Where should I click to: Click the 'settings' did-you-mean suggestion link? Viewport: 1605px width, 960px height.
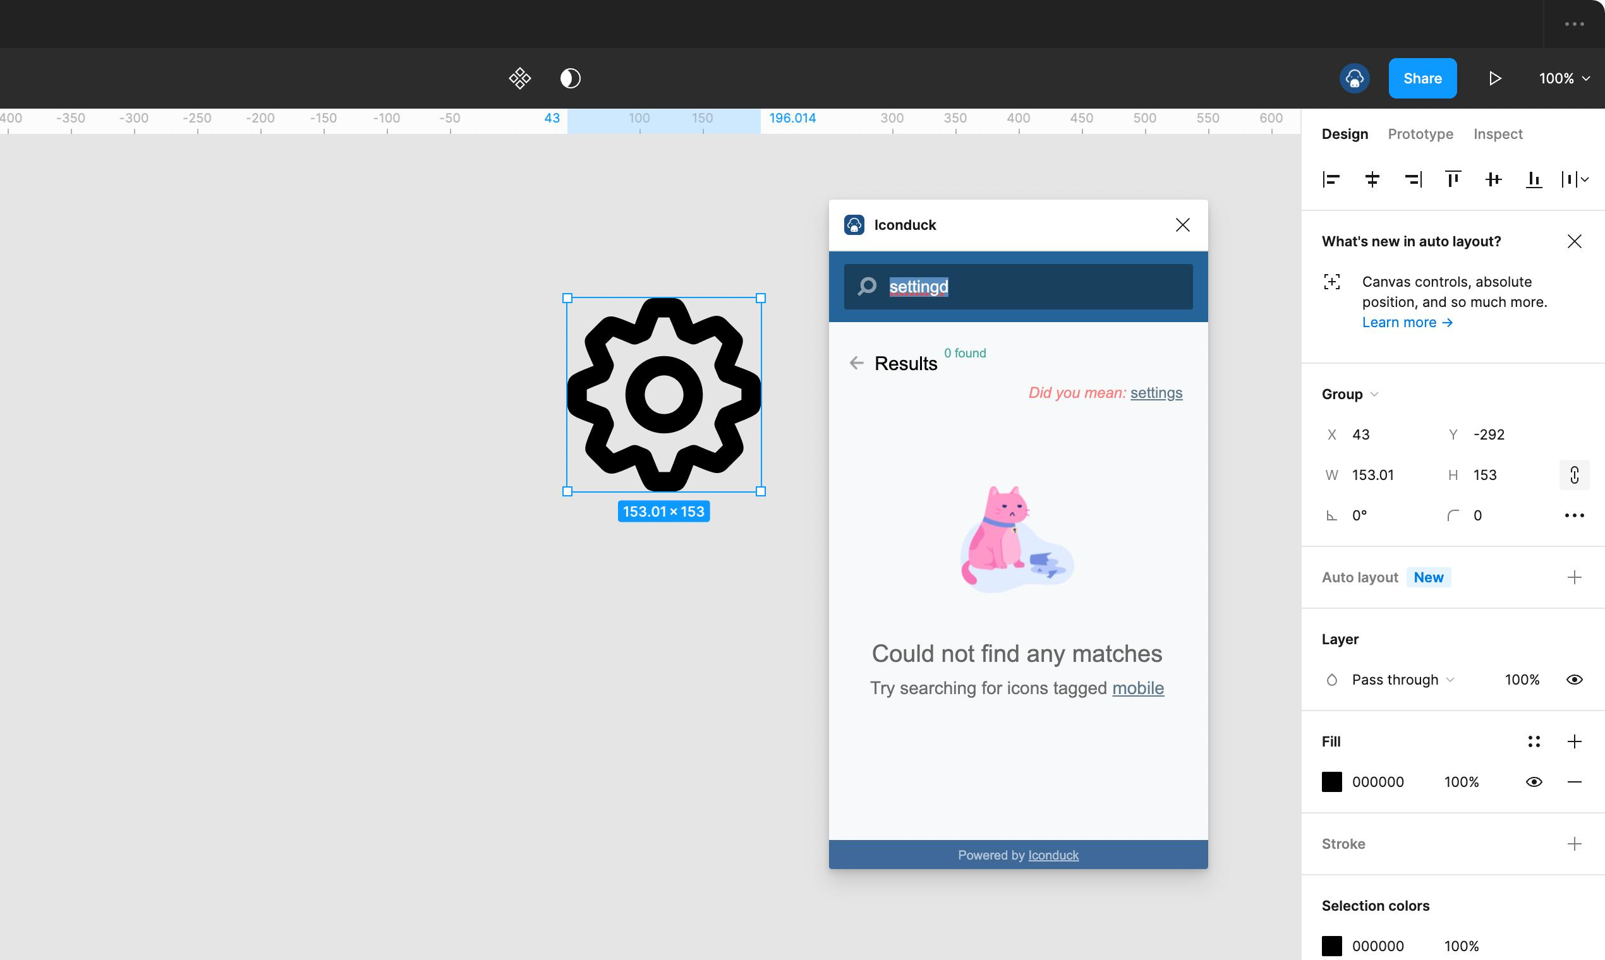[x=1156, y=392]
